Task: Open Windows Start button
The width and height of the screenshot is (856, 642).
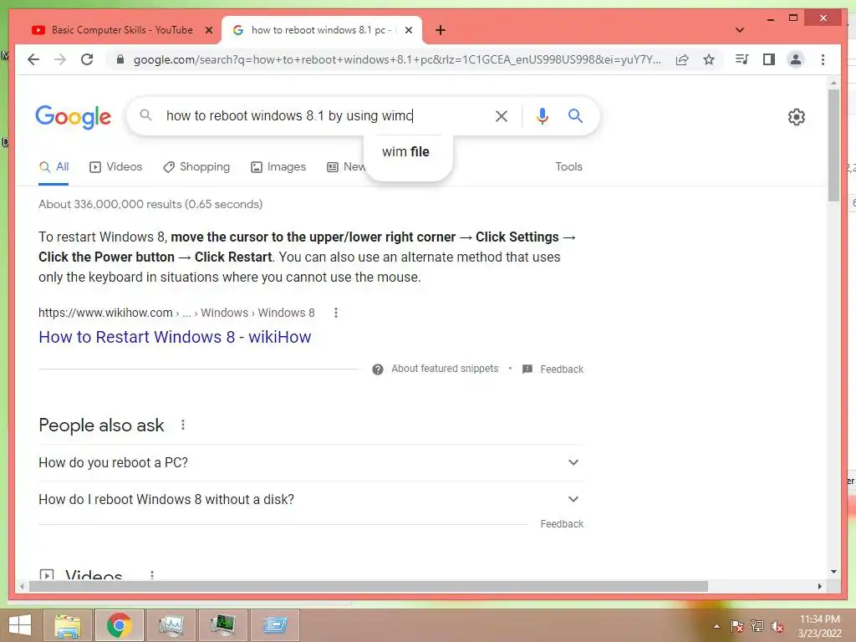Action: tap(20, 625)
